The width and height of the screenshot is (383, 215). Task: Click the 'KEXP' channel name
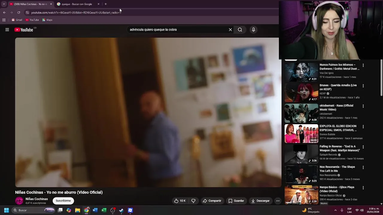(x=323, y=93)
